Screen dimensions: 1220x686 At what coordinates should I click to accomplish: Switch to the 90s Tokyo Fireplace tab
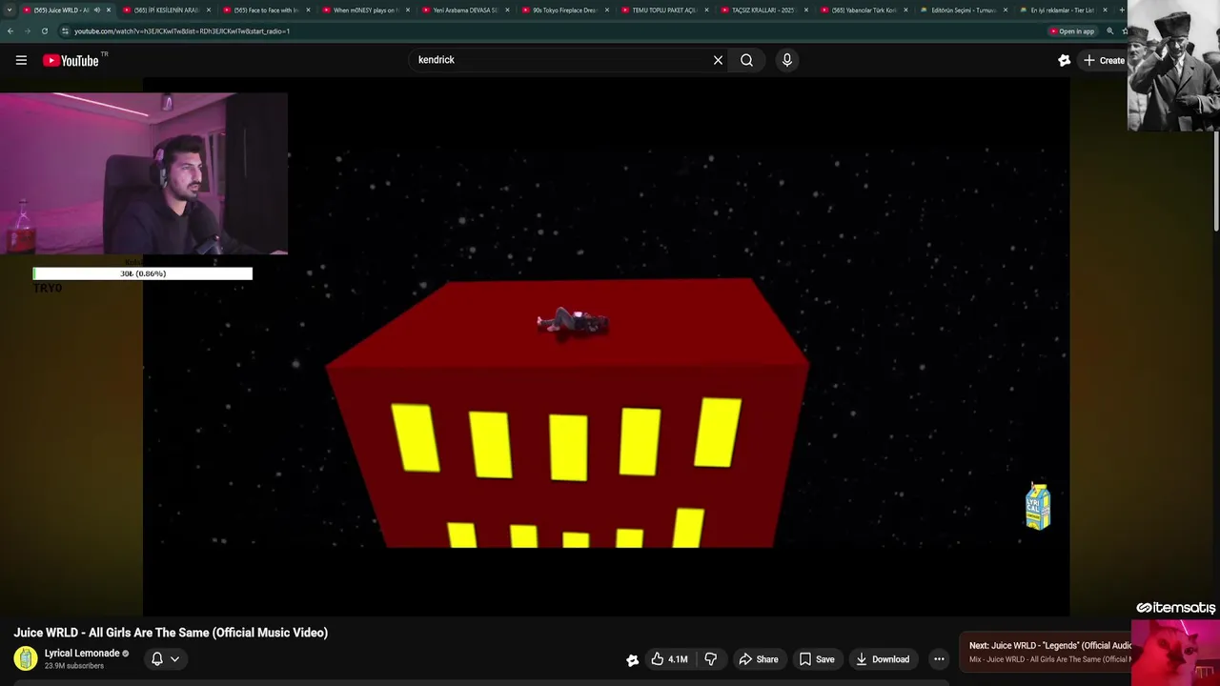pos(564,10)
